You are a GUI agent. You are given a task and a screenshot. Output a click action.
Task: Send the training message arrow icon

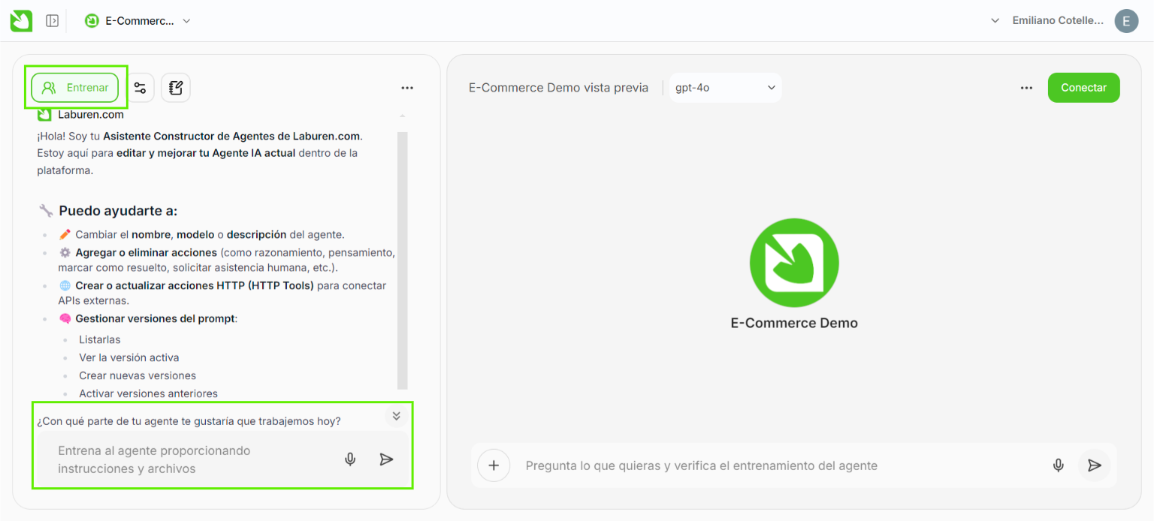(386, 459)
